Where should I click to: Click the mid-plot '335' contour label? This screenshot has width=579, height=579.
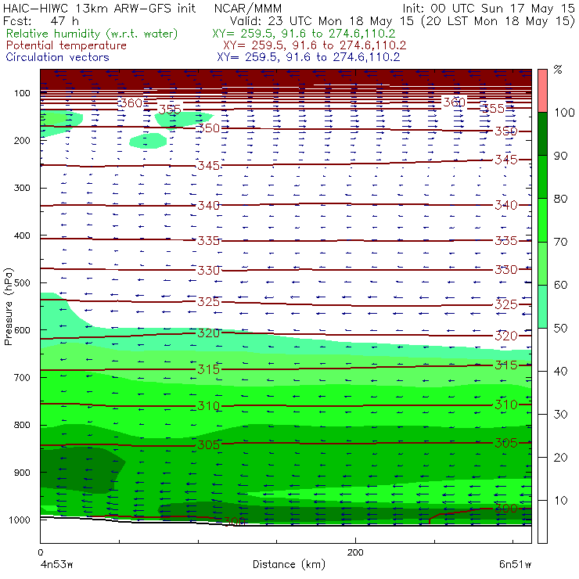[x=209, y=241]
